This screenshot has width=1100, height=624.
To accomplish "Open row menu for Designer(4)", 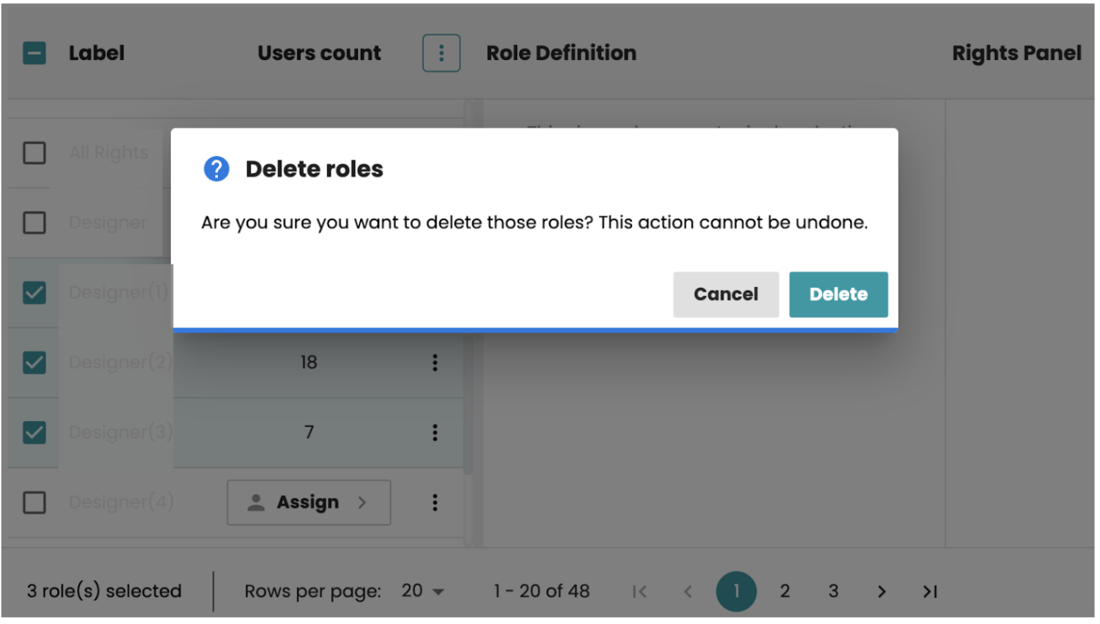I will coord(435,502).
